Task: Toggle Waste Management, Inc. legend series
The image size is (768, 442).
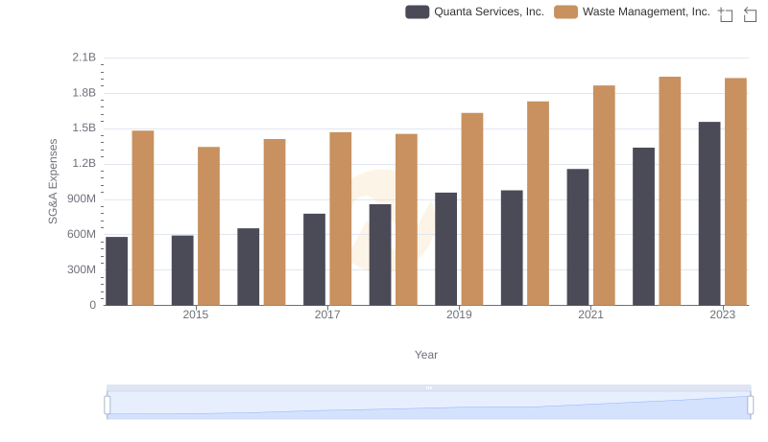Action: tap(632, 12)
